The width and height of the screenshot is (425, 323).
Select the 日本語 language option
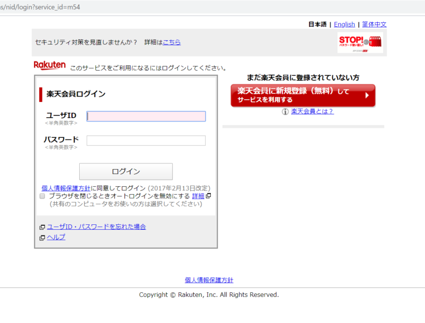[x=317, y=24]
